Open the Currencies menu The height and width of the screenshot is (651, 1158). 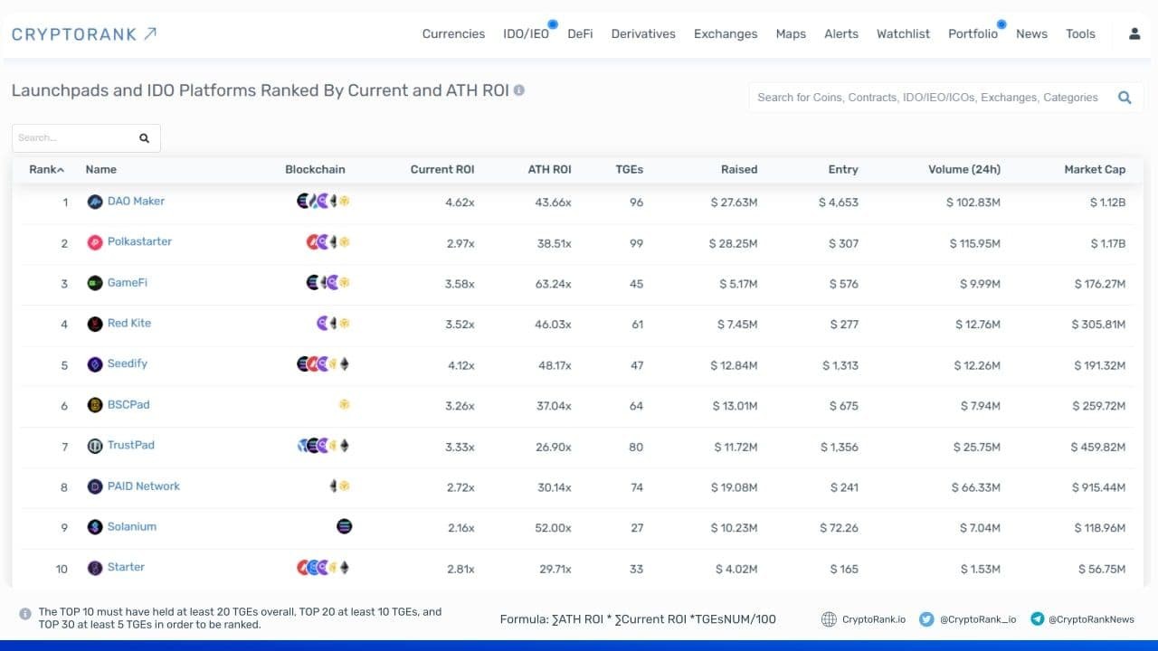click(453, 33)
